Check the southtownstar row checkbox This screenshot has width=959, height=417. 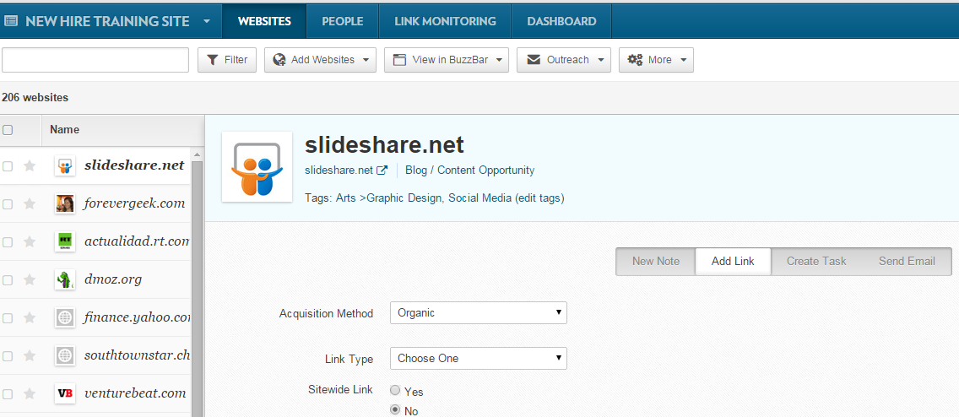pyautogui.click(x=8, y=356)
